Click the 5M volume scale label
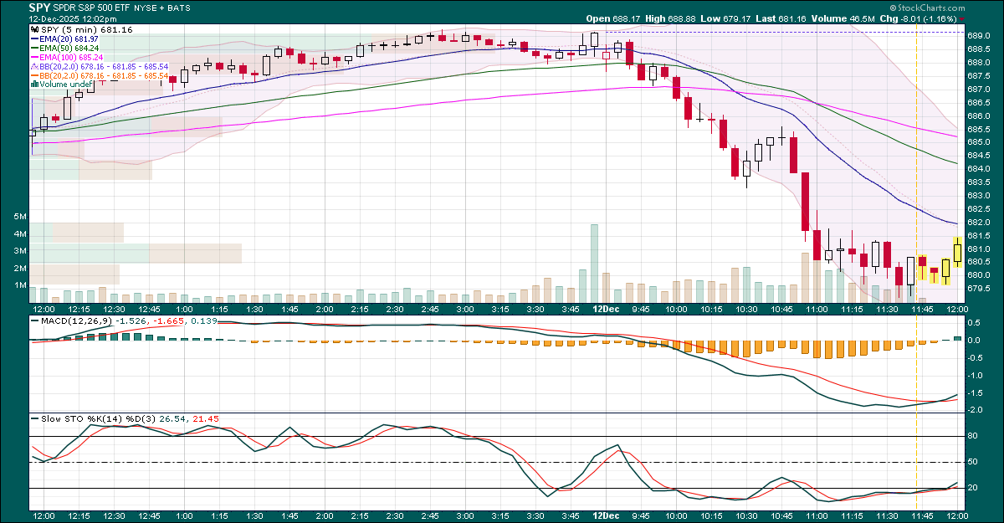 click(22, 216)
